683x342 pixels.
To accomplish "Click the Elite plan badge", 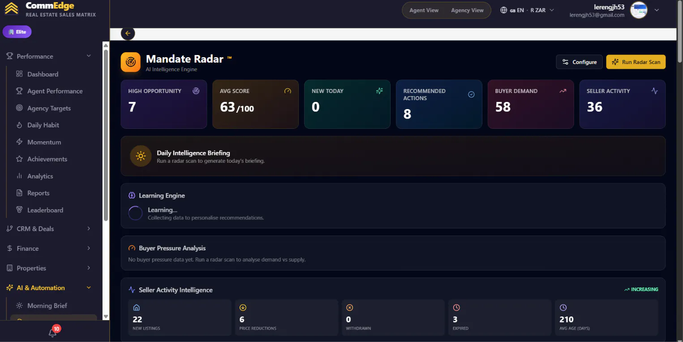I will pos(17,32).
